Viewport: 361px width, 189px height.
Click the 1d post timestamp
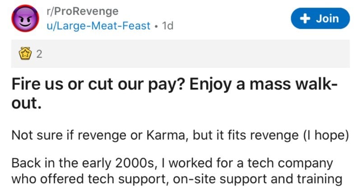click(167, 26)
